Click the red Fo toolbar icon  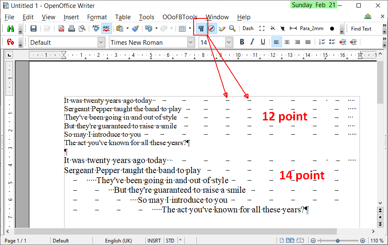click(x=10, y=42)
